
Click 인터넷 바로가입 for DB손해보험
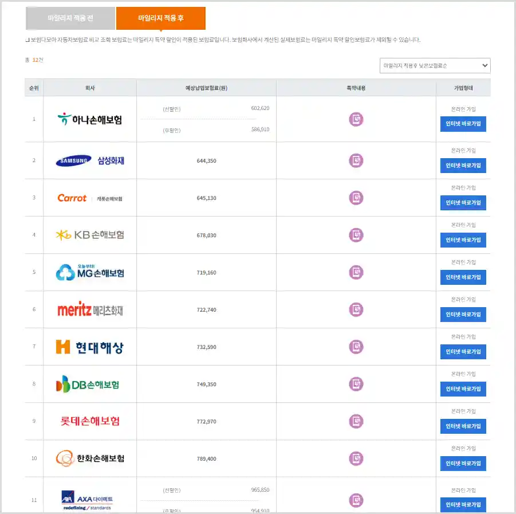pos(463,389)
